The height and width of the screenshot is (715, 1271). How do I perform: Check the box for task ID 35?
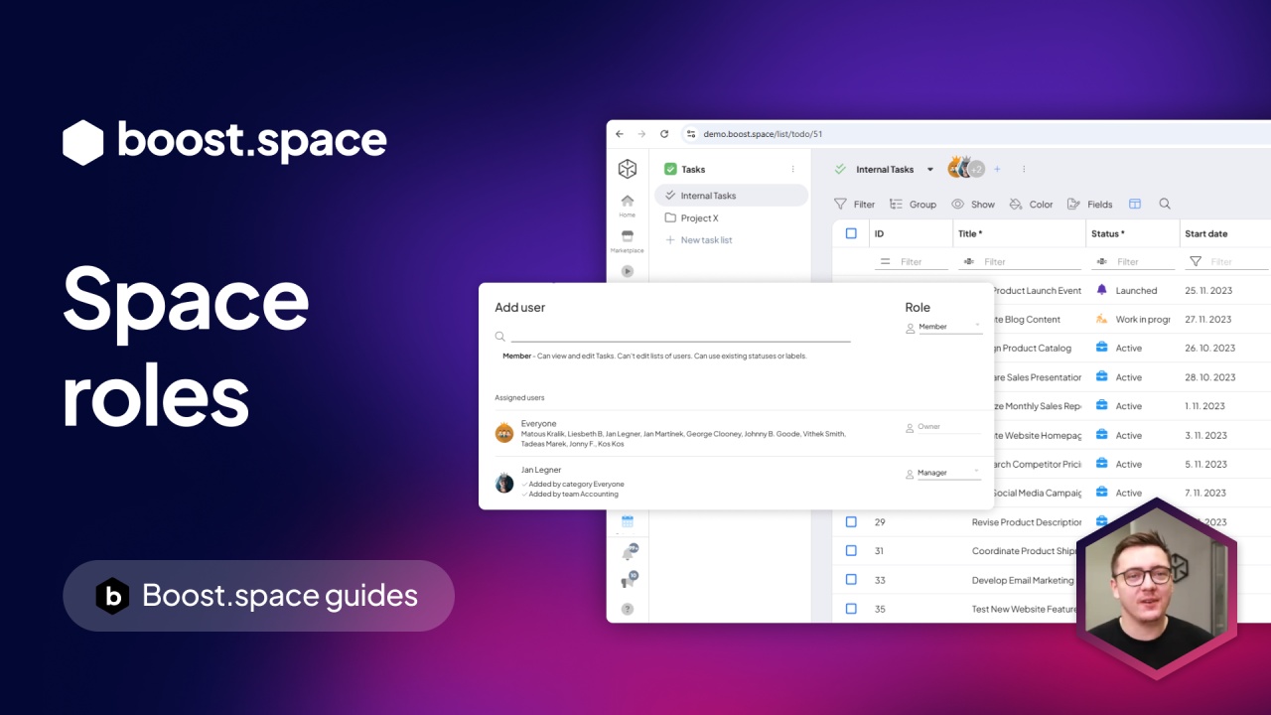851,608
